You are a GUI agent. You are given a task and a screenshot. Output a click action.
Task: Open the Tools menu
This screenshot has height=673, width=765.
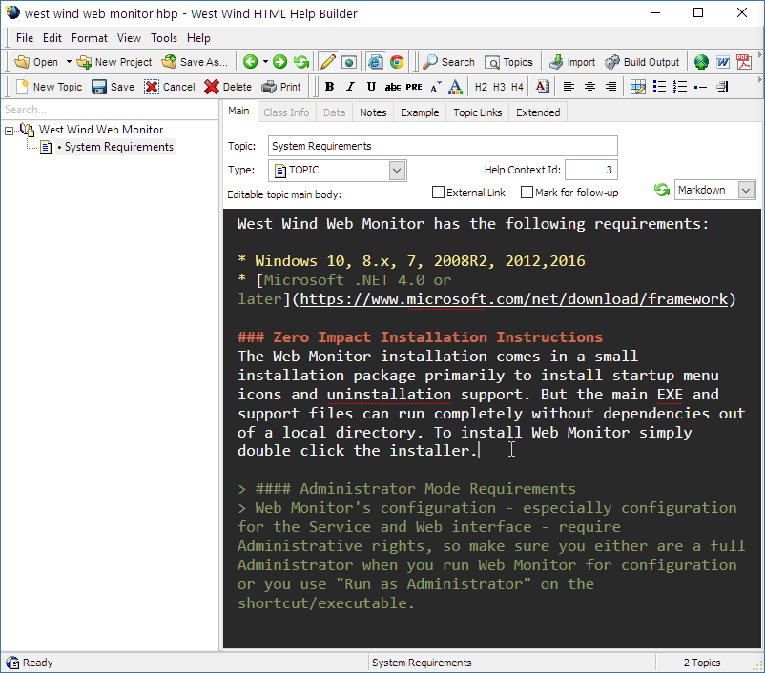coord(164,38)
